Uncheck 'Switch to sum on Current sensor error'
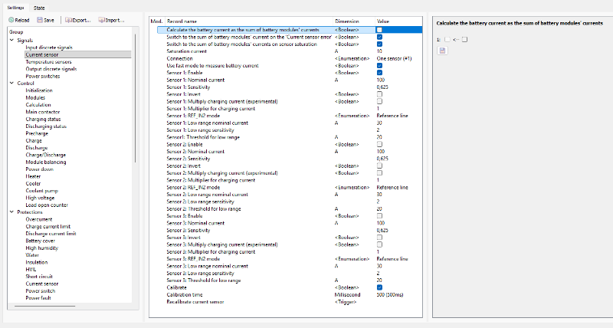 pyautogui.click(x=379, y=37)
